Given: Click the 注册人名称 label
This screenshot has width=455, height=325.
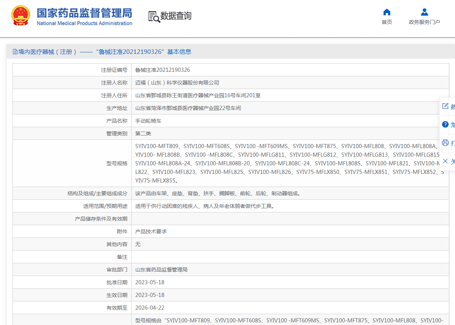Looking at the screenshot, I should pyautogui.click(x=114, y=83).
